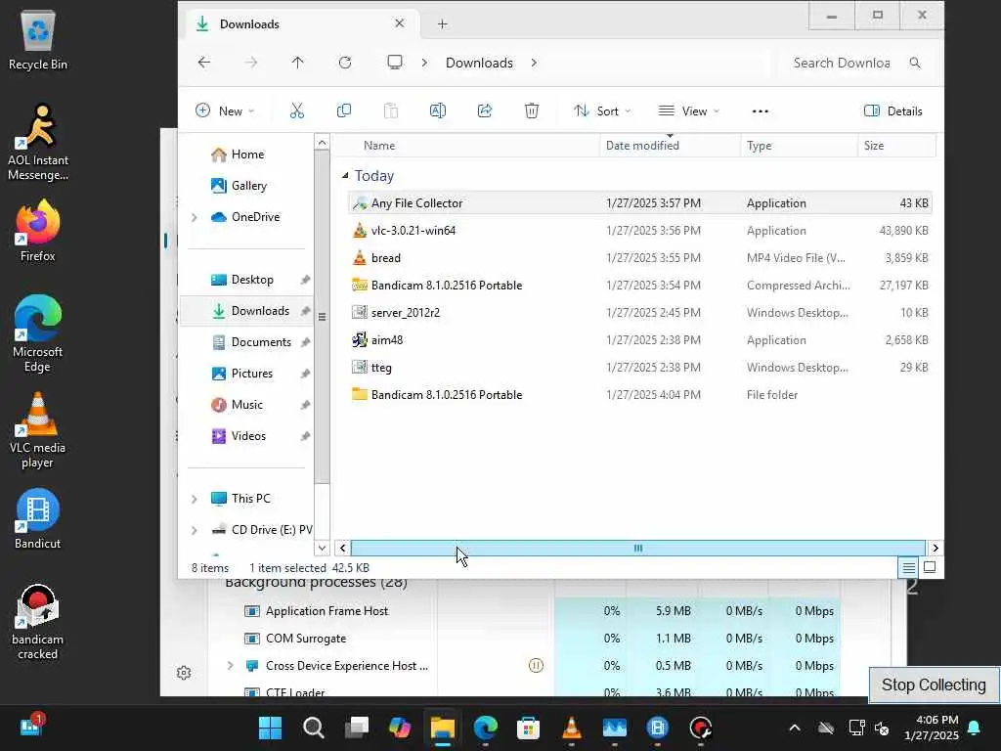Expand the This PC tree node

pyautogui.click(x=195, y=499)
